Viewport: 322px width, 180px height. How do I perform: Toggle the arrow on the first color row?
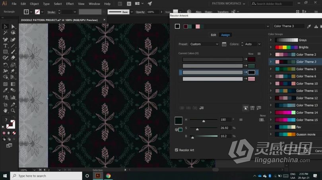245,59
